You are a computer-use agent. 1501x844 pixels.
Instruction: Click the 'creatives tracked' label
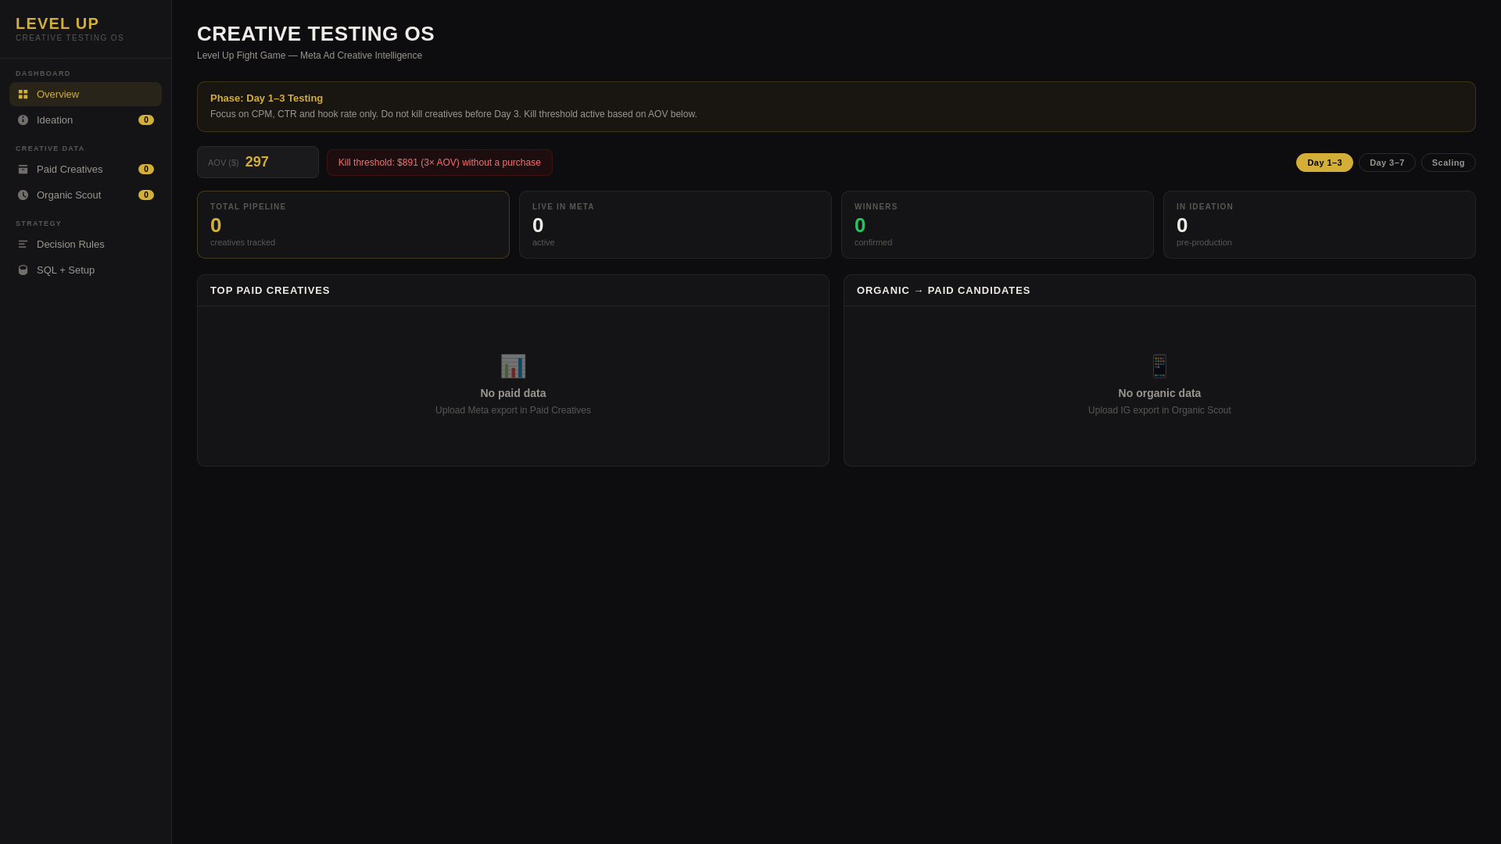coord(242,243)
